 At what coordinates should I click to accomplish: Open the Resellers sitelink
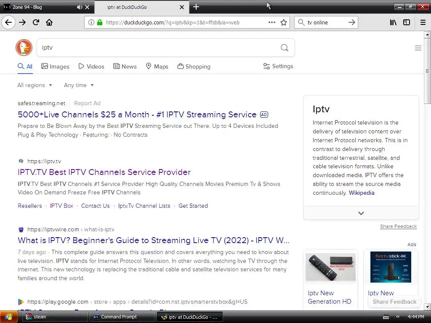30,206
